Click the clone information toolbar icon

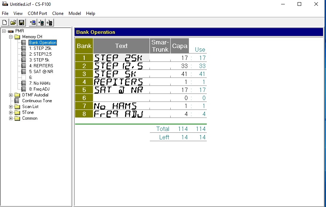pos(50,23)
